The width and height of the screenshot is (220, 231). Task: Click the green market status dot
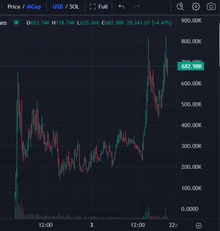pyautogui.click(x=16, y=22)
